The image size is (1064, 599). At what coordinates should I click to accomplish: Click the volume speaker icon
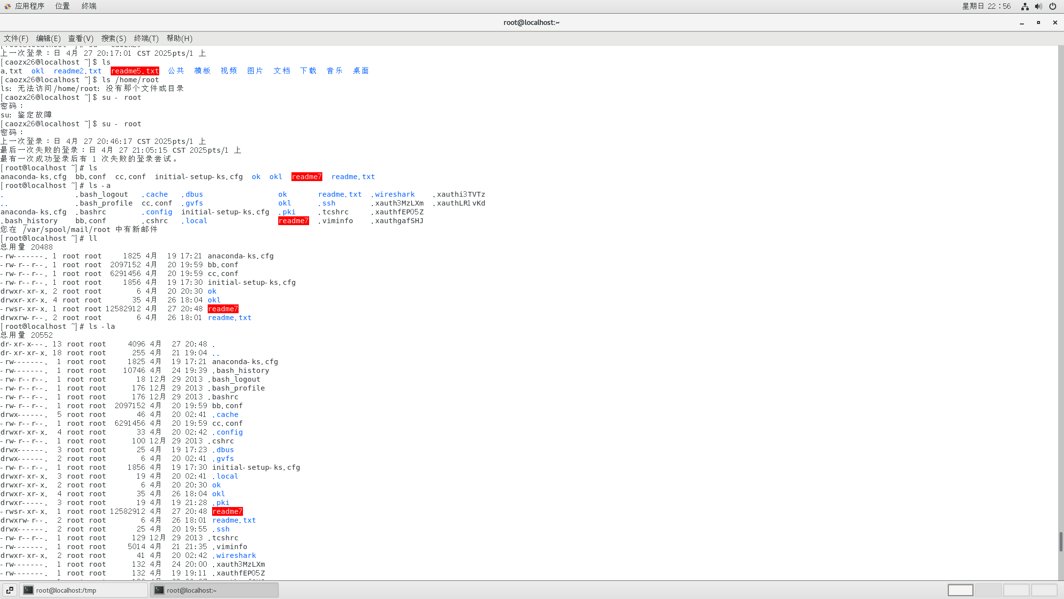1039,6
